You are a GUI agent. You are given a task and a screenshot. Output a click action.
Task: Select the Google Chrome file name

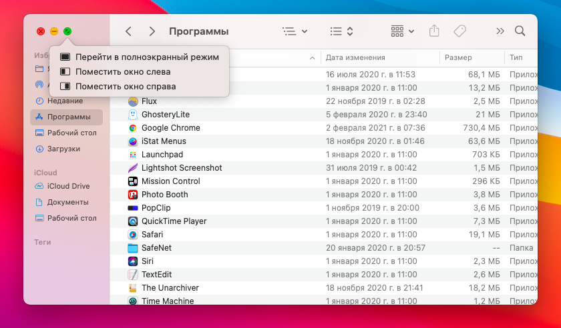171,128
